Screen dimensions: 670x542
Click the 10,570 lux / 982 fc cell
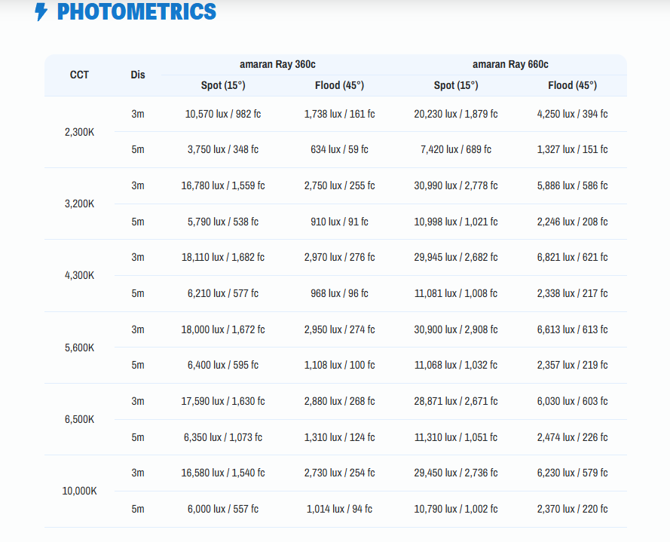222,114
